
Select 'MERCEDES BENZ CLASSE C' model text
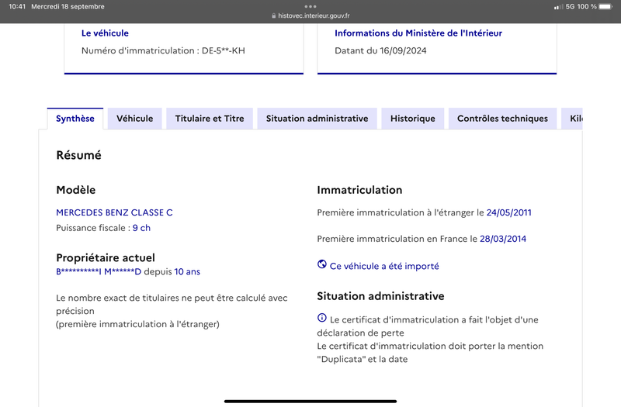coord(114,212)
